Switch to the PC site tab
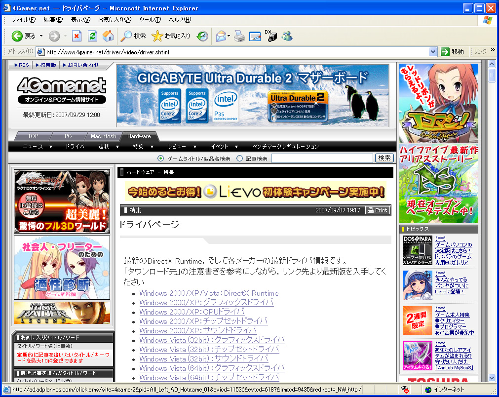This screenshot has height=397, width=499. (x=68, y=136)
